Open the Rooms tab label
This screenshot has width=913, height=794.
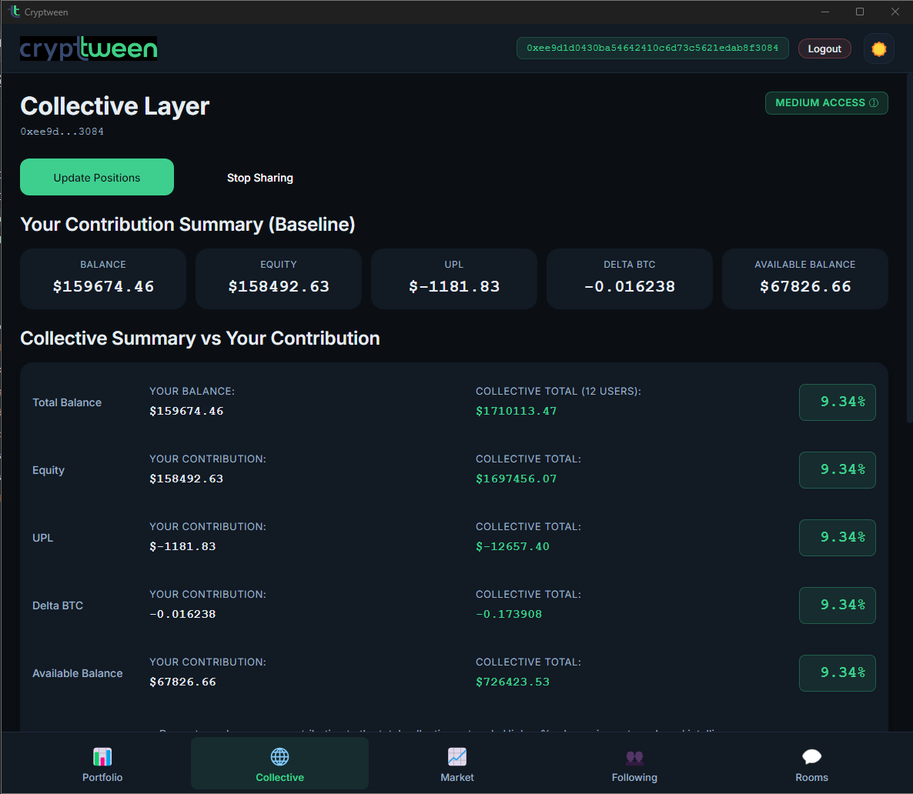(x=811, y=777)
